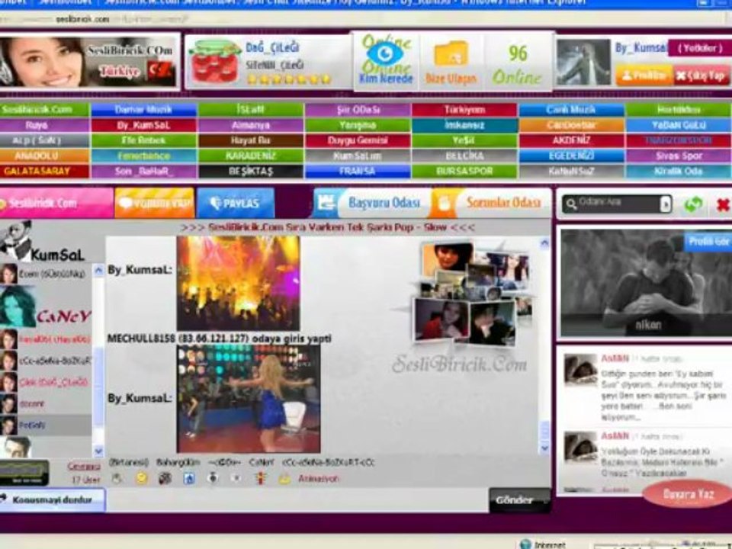Image resolution: width=732 pixels, height=549 pixels.
Task: Join the BURSASPOR room
Action: 464,172
